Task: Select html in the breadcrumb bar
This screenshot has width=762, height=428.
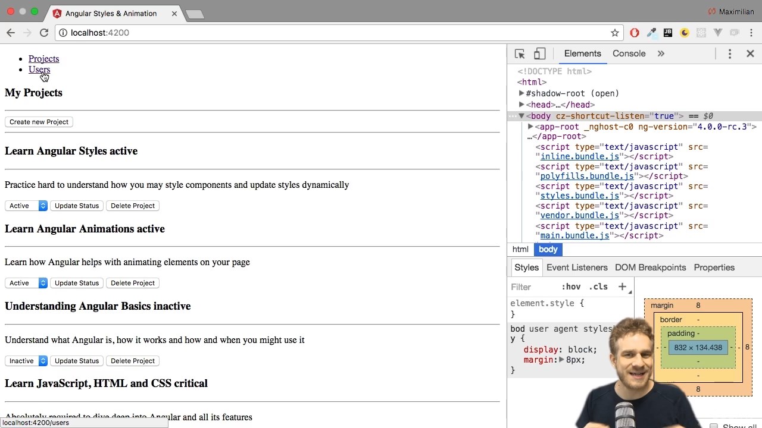Action: (x=520, y=250)
